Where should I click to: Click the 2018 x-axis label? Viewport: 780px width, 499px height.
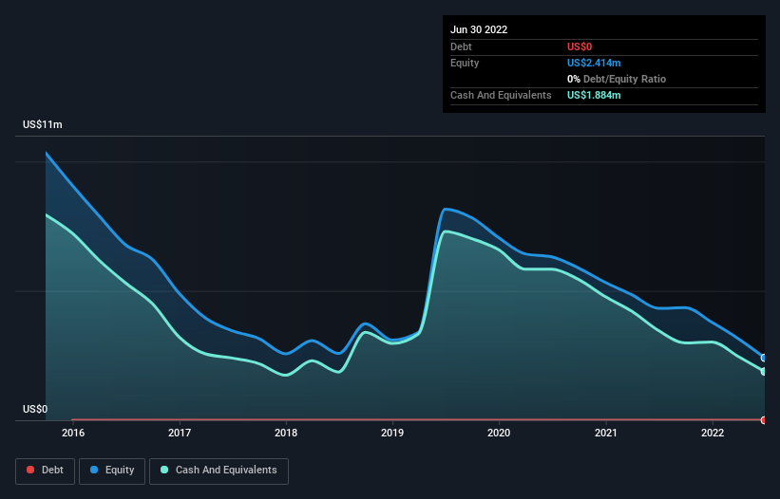[x=286, y=433]
